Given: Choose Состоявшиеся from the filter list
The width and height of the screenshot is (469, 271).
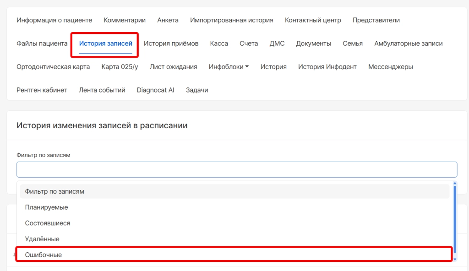Looking at the screenshot, I should pos(48,223).
